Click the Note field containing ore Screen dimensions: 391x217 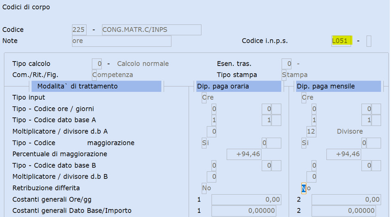pos(121,41)
